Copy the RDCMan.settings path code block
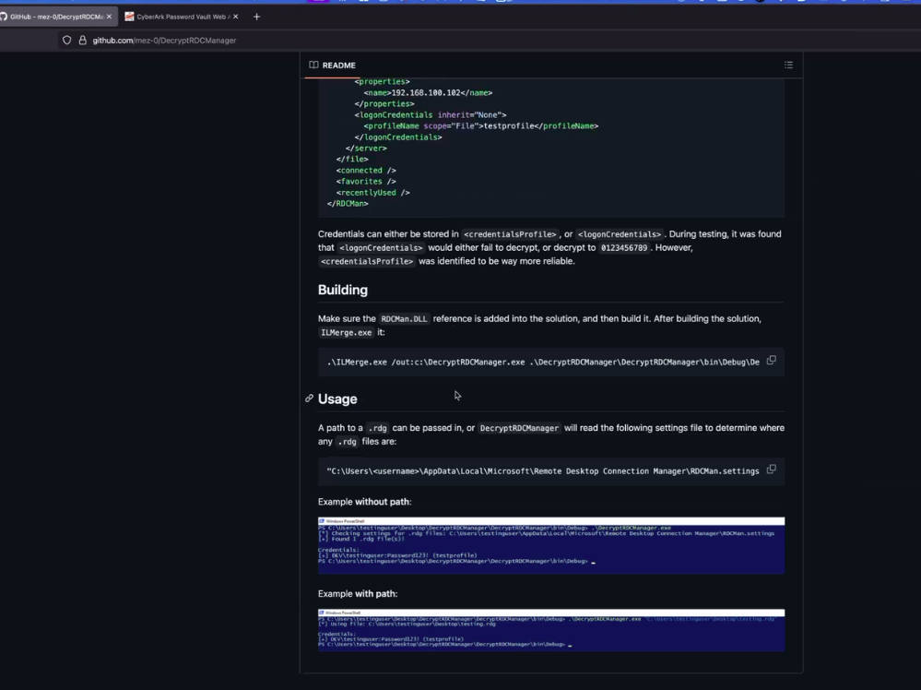This screenshot has height=690, width=921. click(771, 470)
